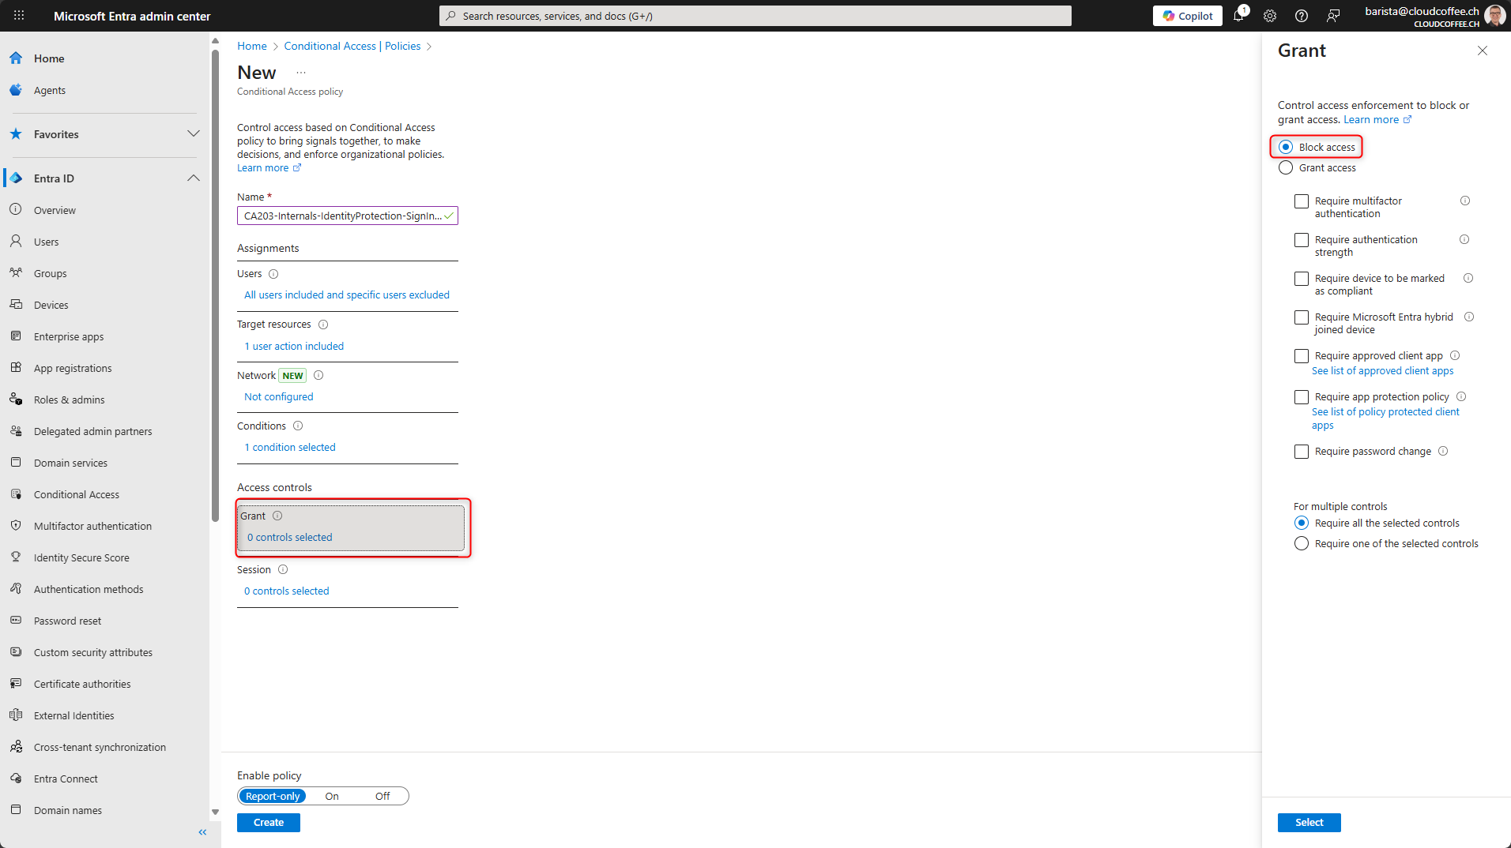Click the Conditional Access sidebar icon
The width and height of the screenshot is (1511, 848).
click(16, 494)
